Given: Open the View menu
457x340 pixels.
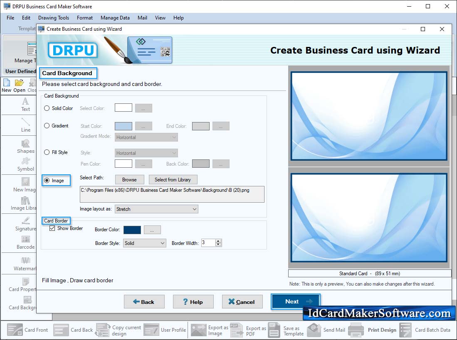Looking at the screenshot, I should point(160,18).
